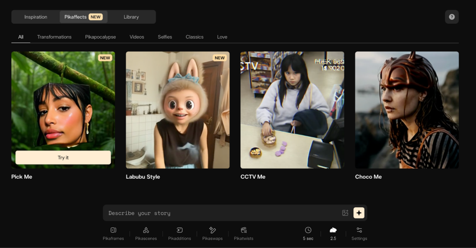Filter effects by Transformations

coord(54,37)
